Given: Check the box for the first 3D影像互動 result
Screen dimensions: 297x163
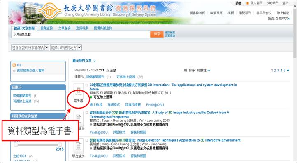Looking at the screenshot, I should [87, 85].
